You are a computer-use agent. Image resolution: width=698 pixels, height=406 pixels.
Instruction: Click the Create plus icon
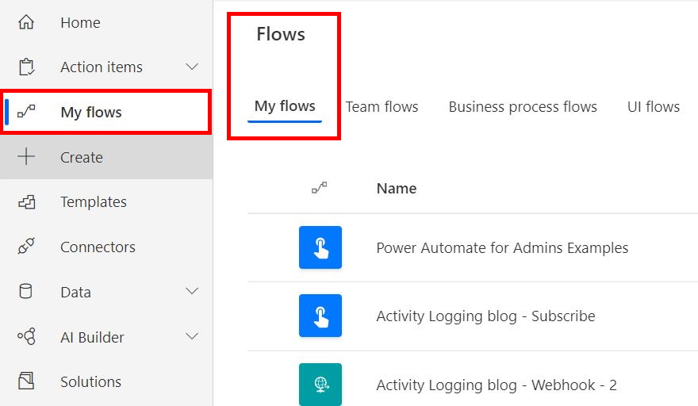tap(26, 157)
